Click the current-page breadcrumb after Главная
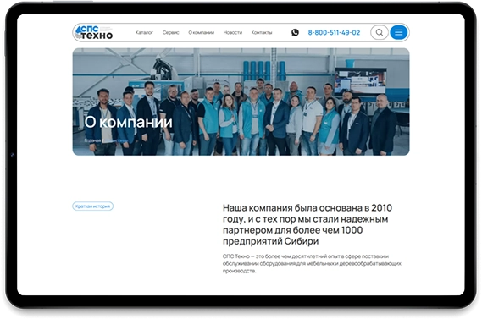Viewport: 482px width, 319px height. (x=116, y=140)
